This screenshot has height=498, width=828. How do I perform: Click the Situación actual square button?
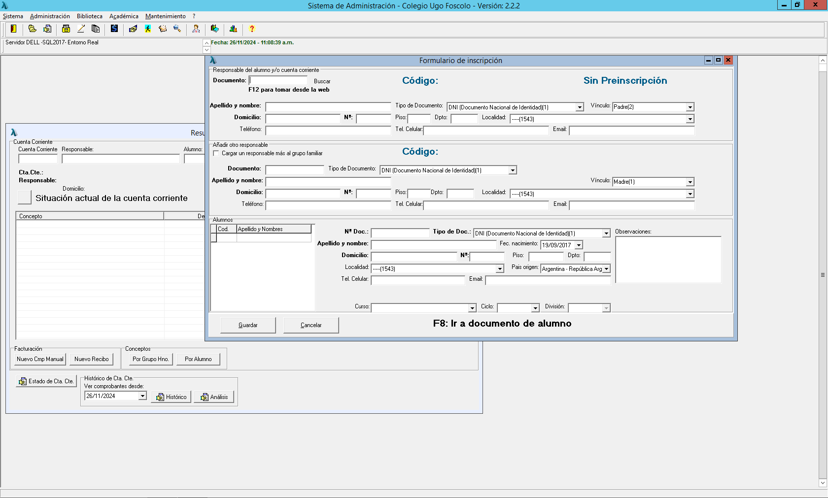coord(25,197)
